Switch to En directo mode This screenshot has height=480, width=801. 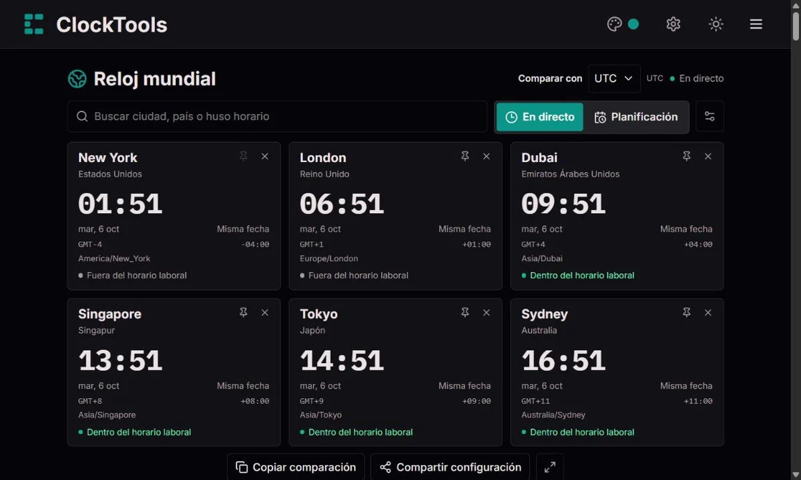[x=540, y=117]
